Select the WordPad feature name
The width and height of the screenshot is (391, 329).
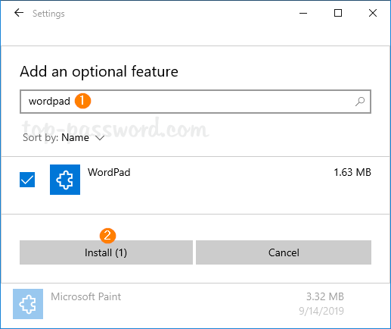109,172
